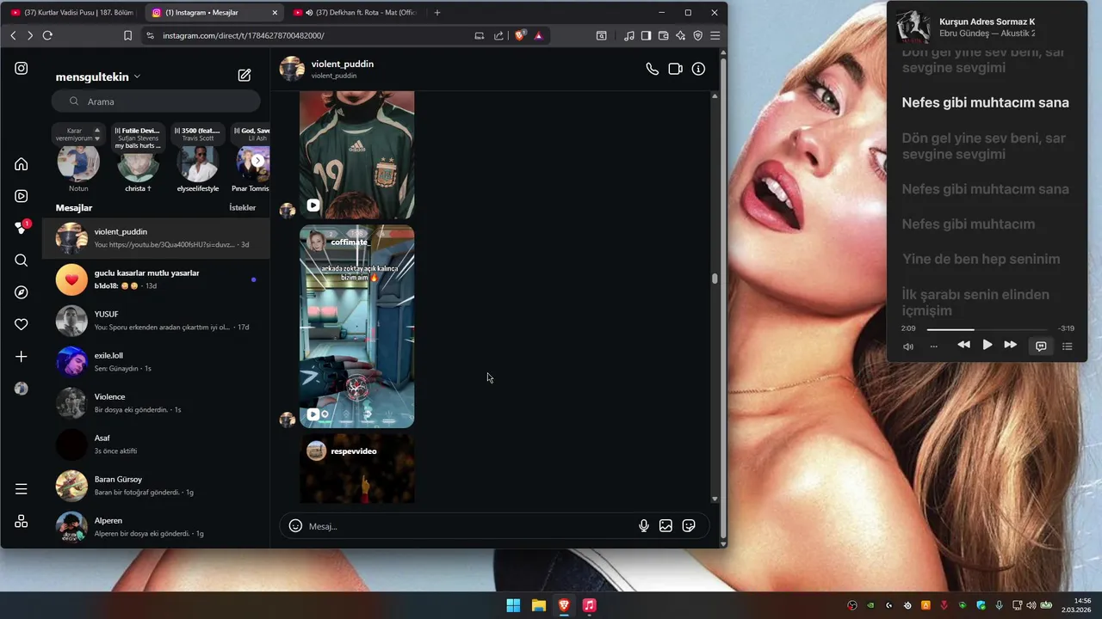Open Brave Leo AI sparkle icon
This screenshot has width=1102, height=619.
click(680, 35)
